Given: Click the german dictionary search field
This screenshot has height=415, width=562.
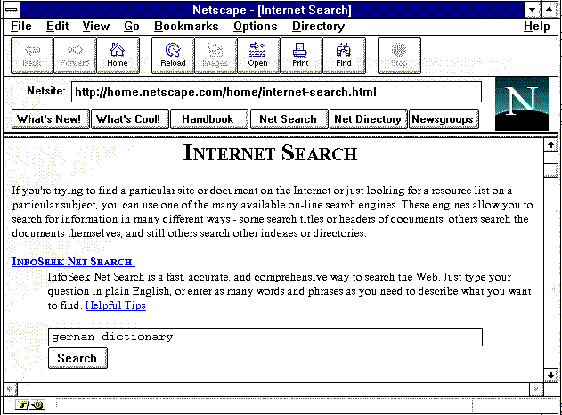Looking at the screenshot, I should 265,337.
